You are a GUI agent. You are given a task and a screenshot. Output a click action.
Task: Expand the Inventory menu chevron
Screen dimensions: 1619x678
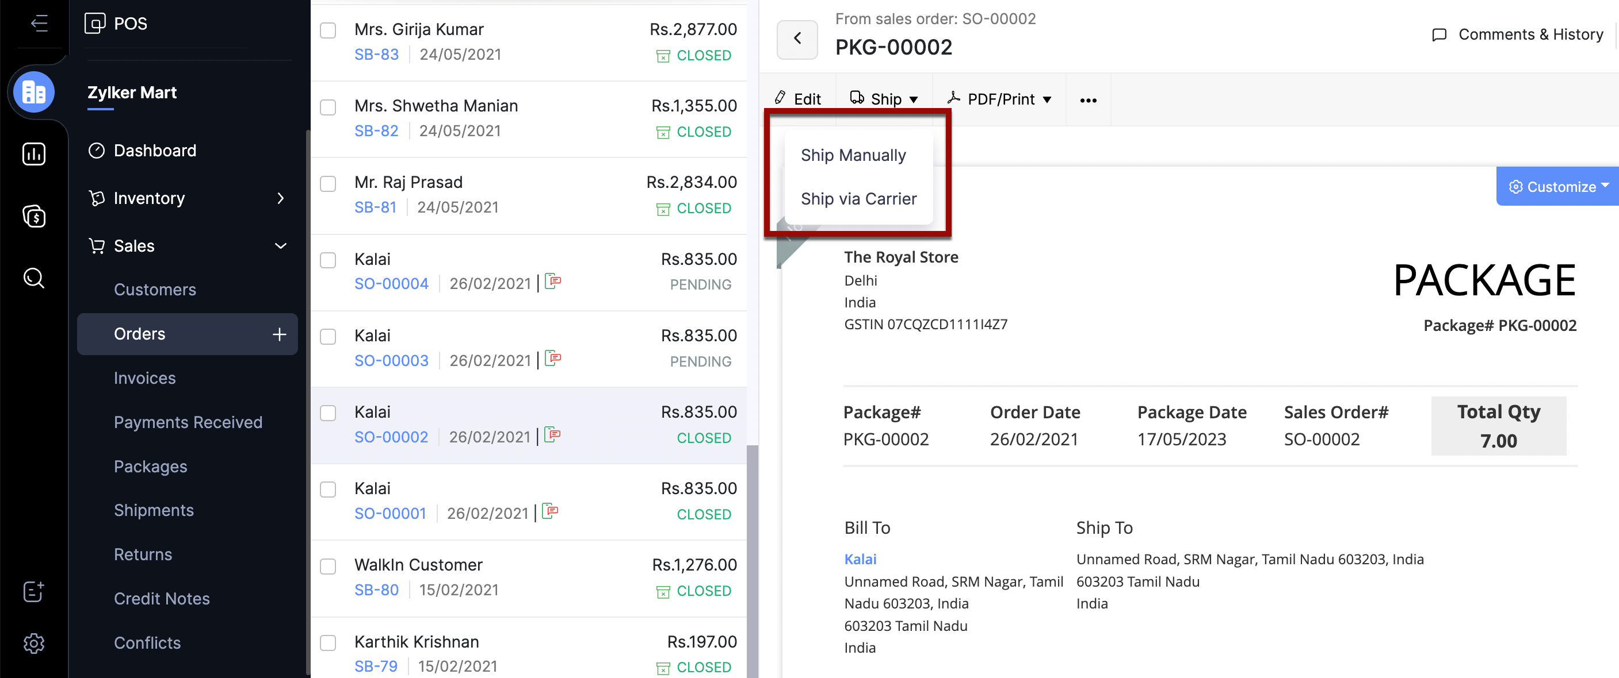click(x=280, y=198)
